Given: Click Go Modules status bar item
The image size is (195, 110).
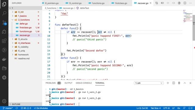Looking at the screenshot, I should click(41, 108).
